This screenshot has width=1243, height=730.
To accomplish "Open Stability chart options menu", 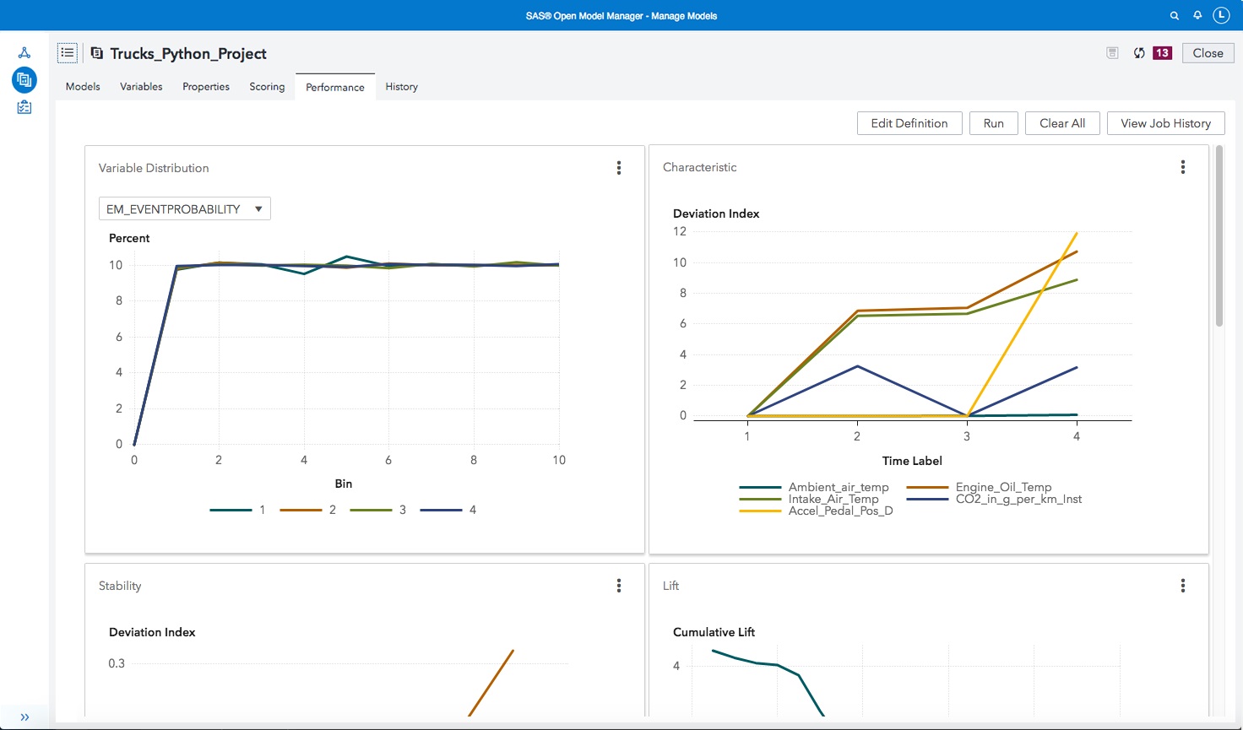I will click(x=619, y=586).
